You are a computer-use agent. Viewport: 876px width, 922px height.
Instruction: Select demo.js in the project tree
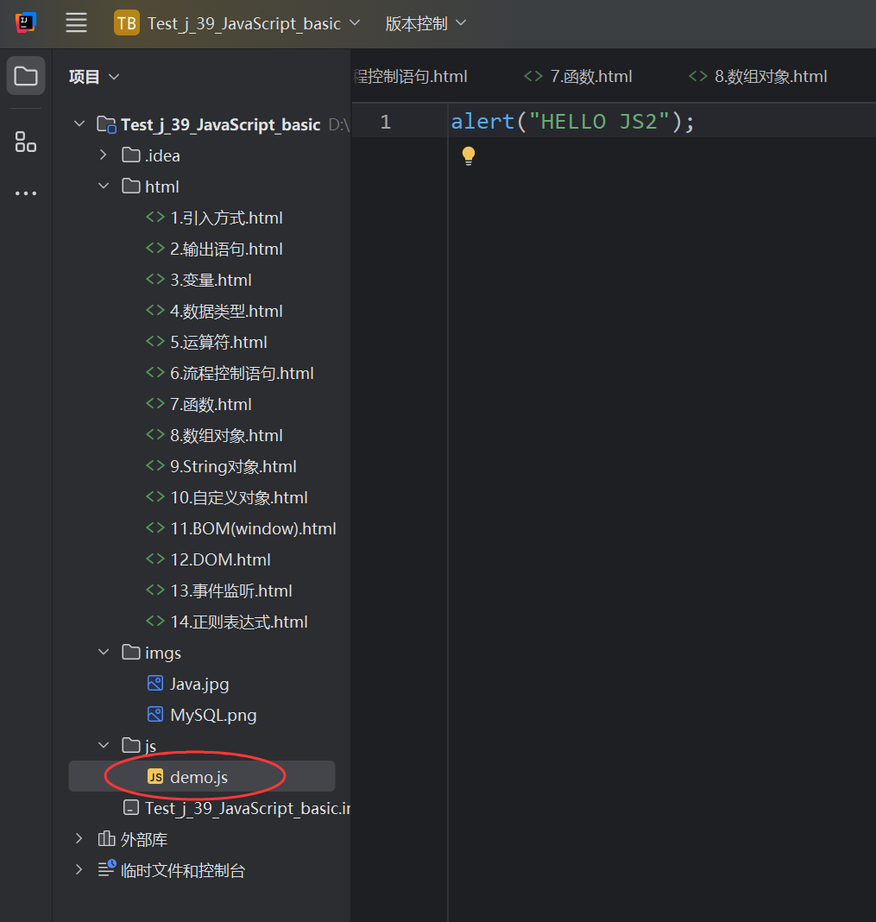point(199,776)
